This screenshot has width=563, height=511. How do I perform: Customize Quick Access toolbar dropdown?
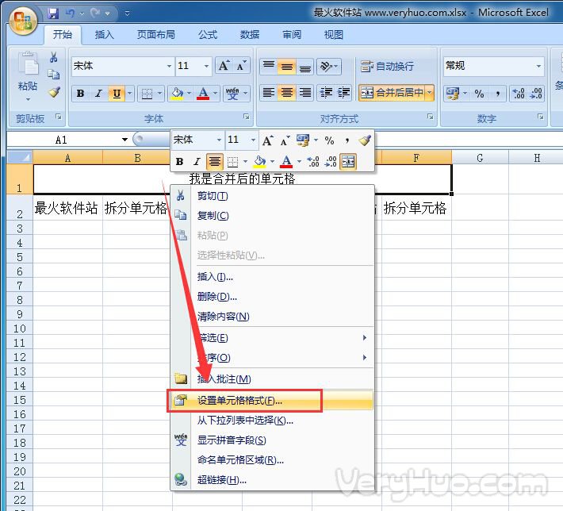coord(127,13)
